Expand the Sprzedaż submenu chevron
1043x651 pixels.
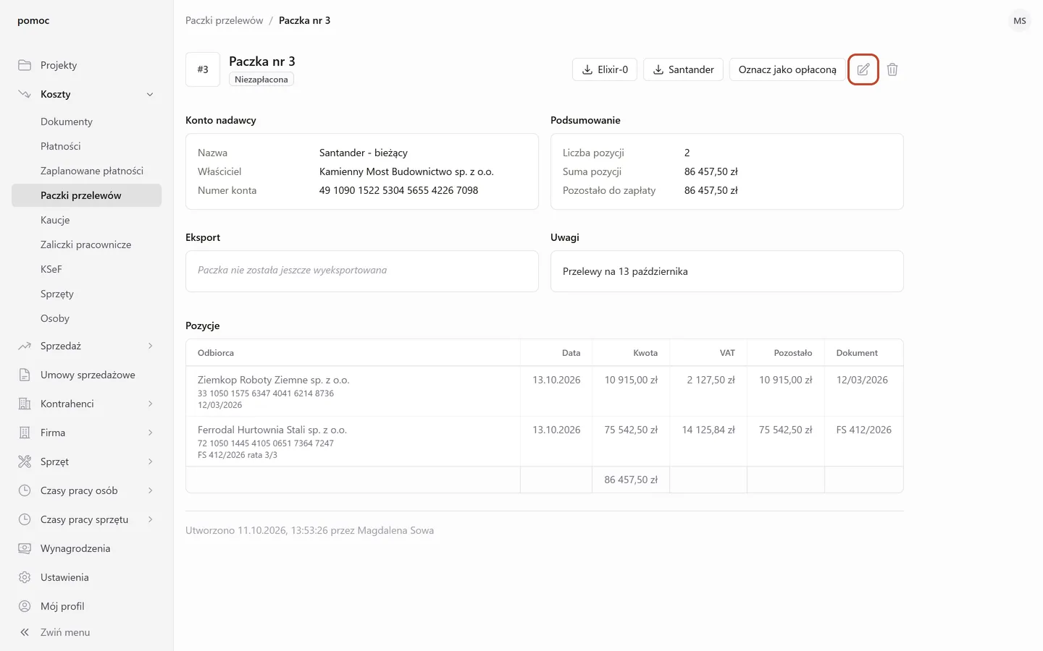point(150,346)
